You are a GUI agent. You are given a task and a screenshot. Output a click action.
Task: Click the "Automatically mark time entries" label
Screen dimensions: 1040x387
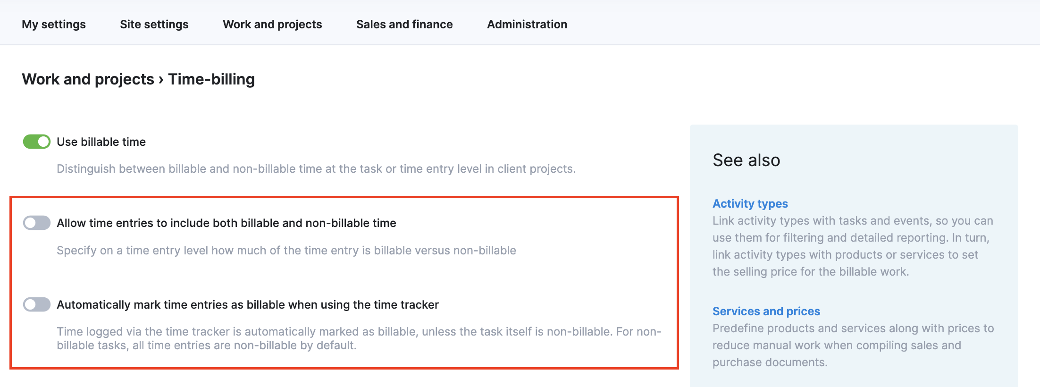248,304
